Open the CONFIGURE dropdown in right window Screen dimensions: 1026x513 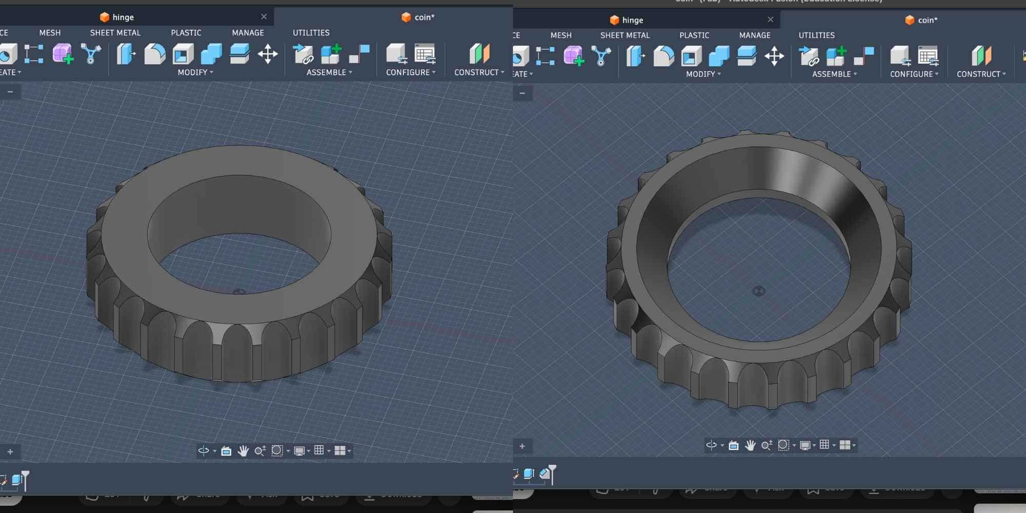click(x=914, y=74)
